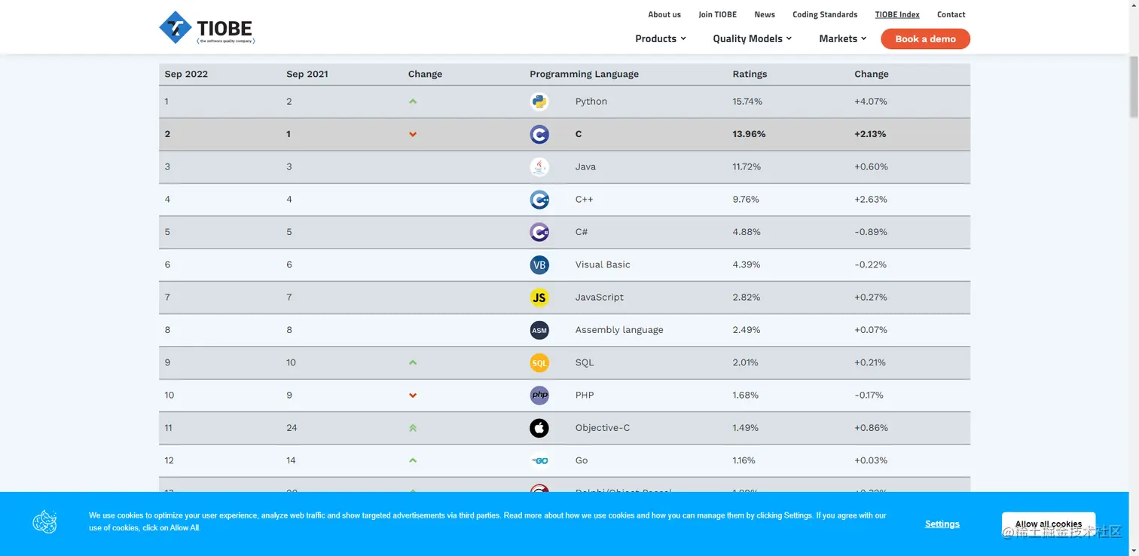Click the green up arrow in Go row
1139x556 pixels.
pos(413,460)
